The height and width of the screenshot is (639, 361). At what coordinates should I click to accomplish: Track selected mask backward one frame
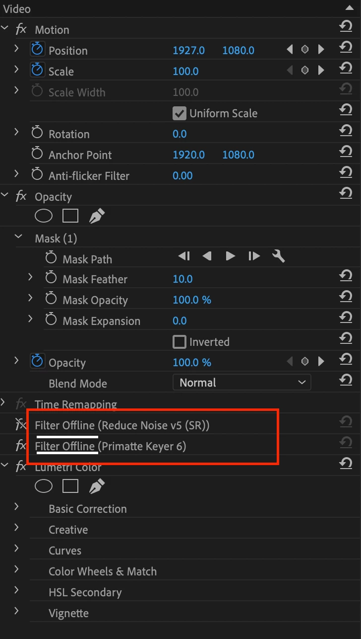tap(184, 256)
